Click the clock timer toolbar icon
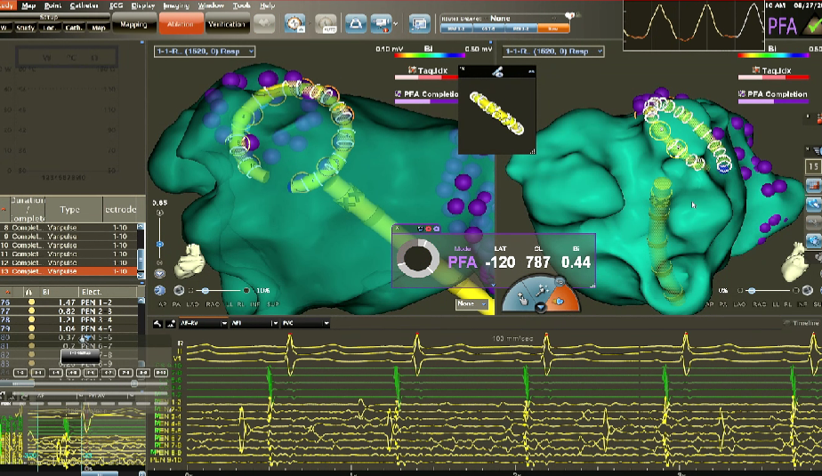Screen dimensions: 822x476 click(294, 23)
